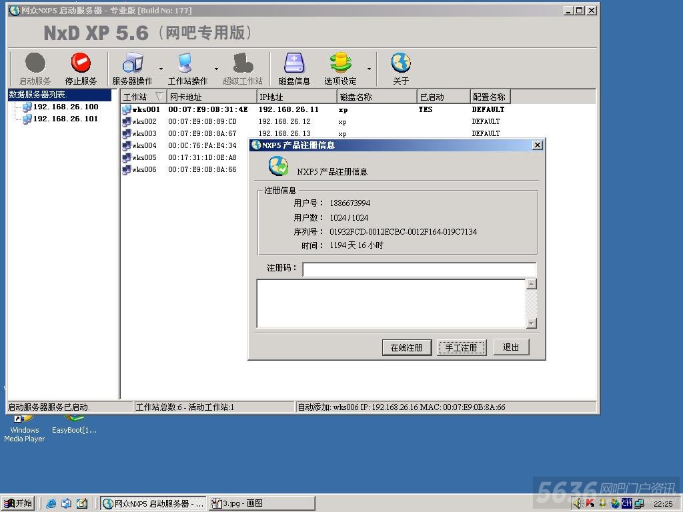683x512 pixels.
Task: Switch to 网众NXP5 启动服务器 taskbar button
Action: click(153, 504)
